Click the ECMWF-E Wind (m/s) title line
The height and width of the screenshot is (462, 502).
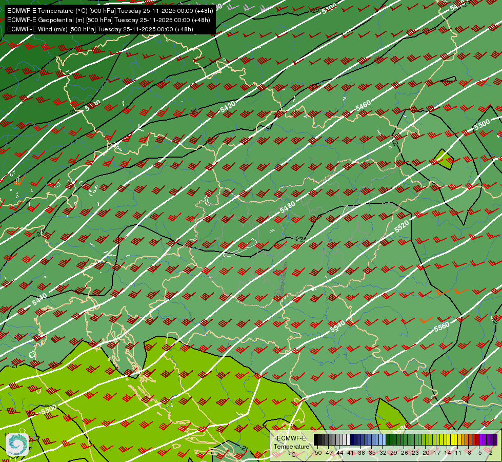[x=100, y=29]
